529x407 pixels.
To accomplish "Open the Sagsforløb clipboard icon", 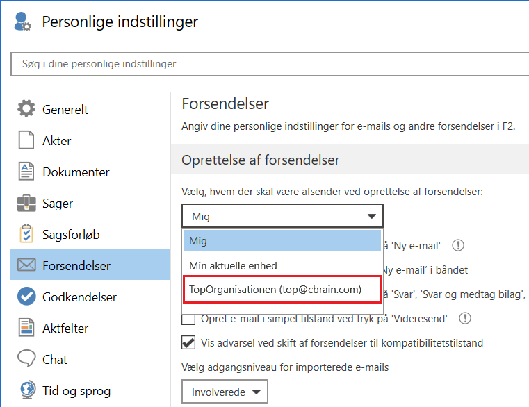I will tap(26, 235).
